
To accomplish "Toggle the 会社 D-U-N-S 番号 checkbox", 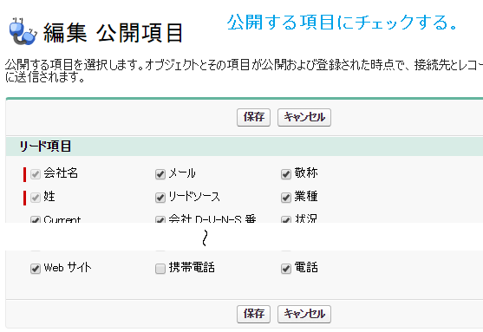I will point(160,219).
